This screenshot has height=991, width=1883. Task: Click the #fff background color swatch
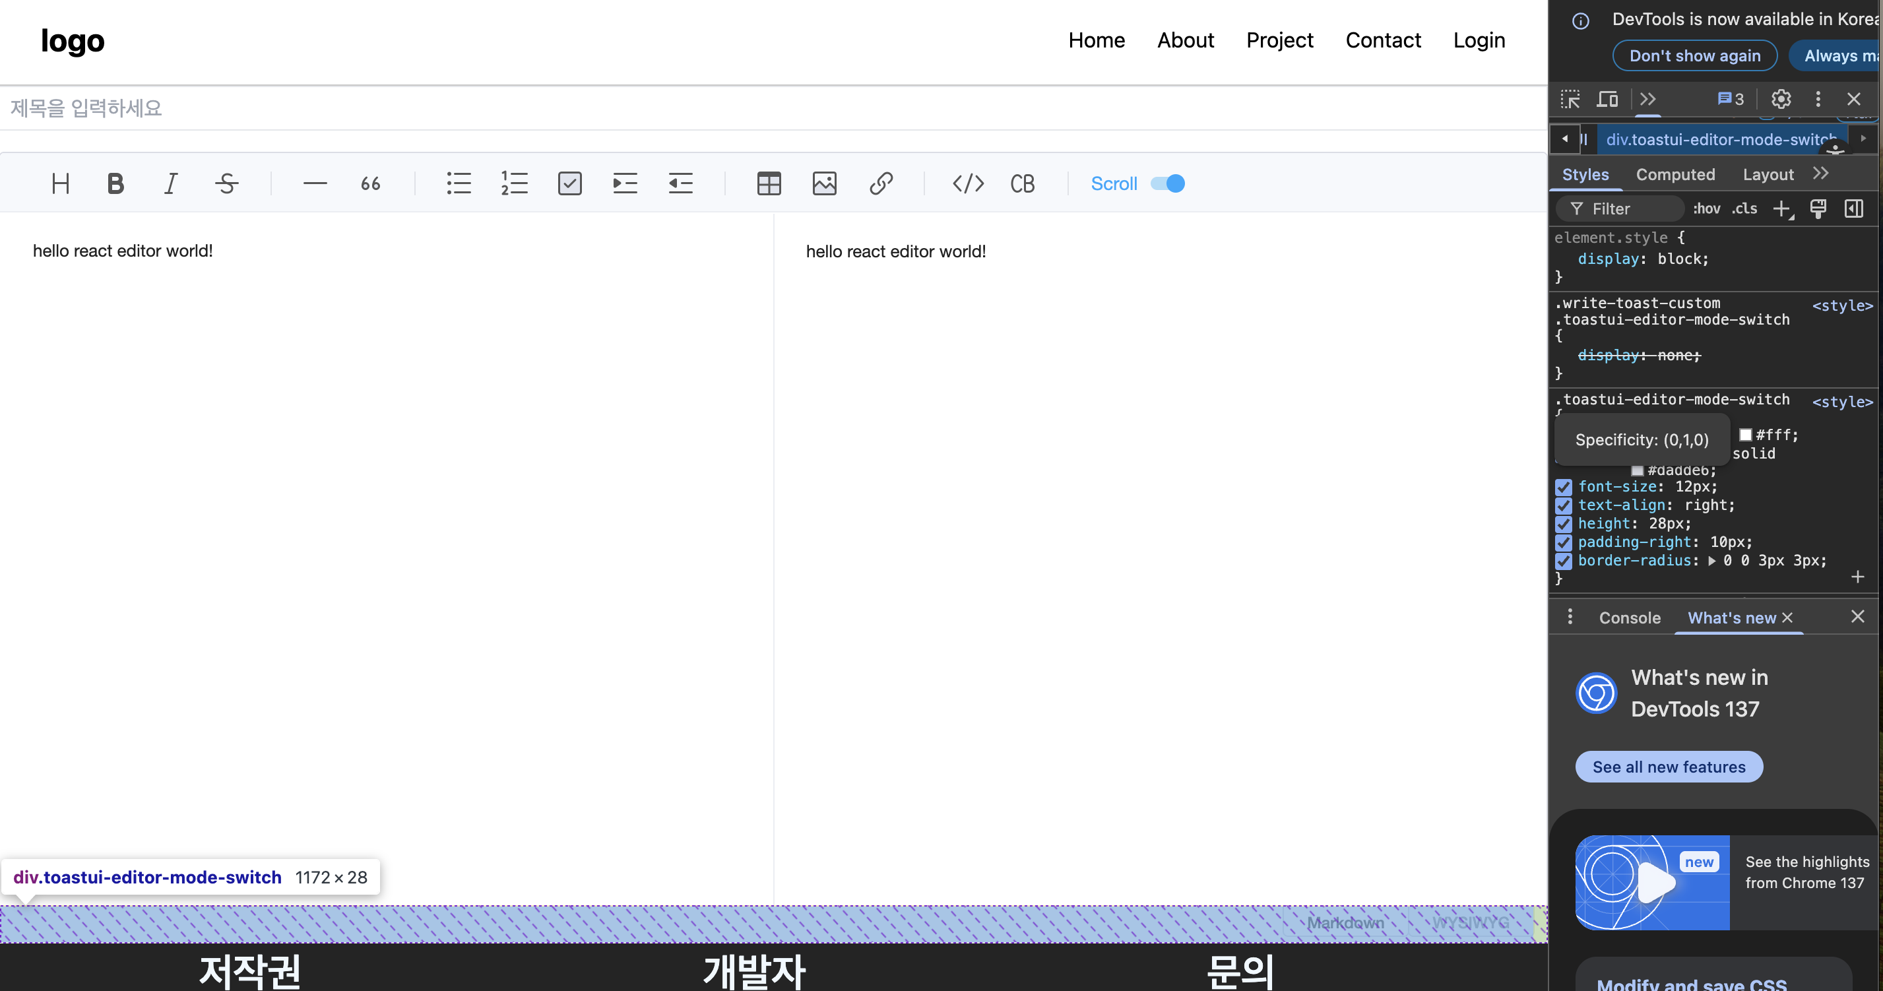click(1746, 435)
